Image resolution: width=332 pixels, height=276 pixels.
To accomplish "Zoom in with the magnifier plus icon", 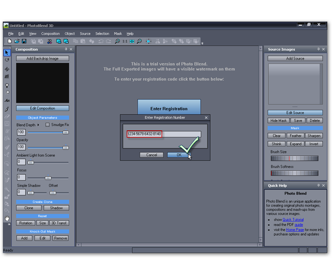I will click(117, 41).
